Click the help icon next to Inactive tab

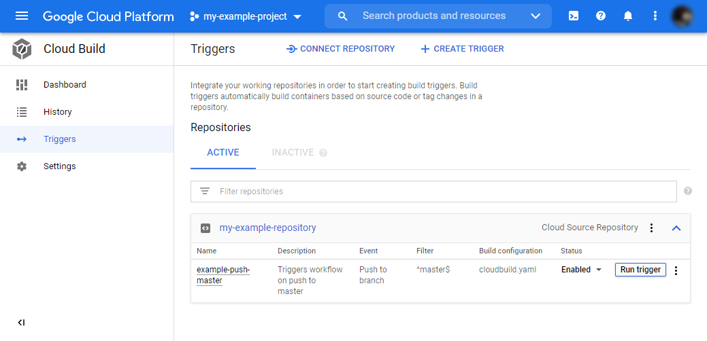click(323, 153)
